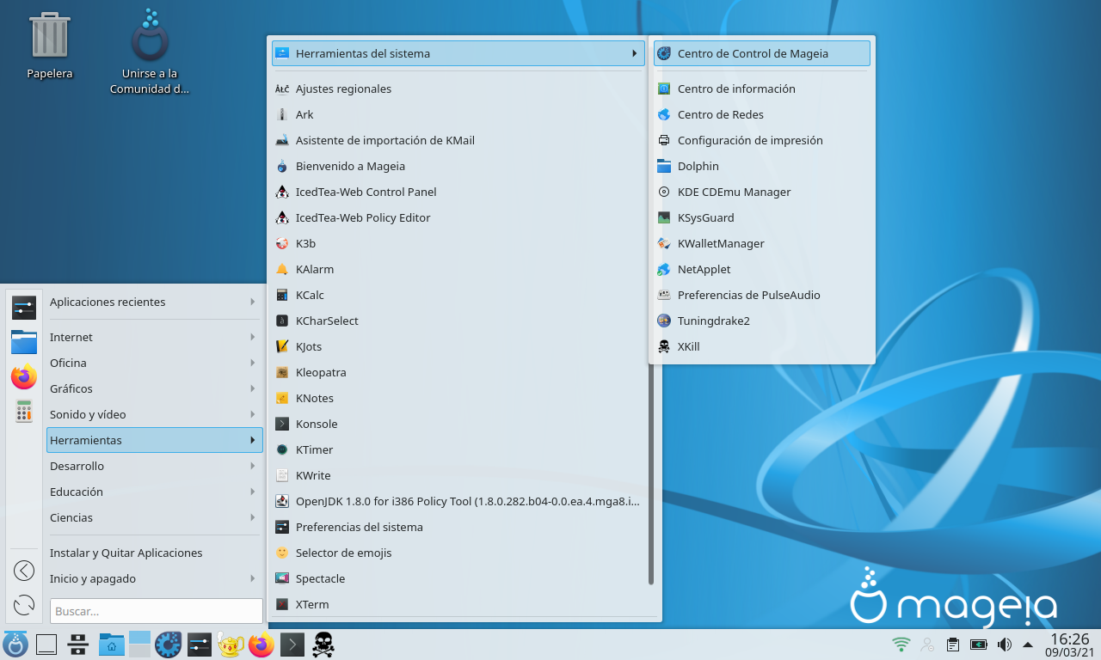Expand the Educación category
1101x660 pixels.
154,492
